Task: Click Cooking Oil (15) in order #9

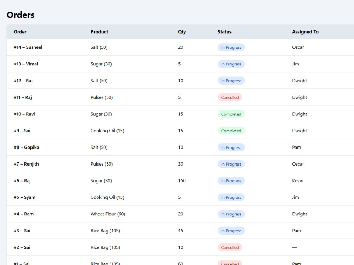Action: [x=107, y=131]
